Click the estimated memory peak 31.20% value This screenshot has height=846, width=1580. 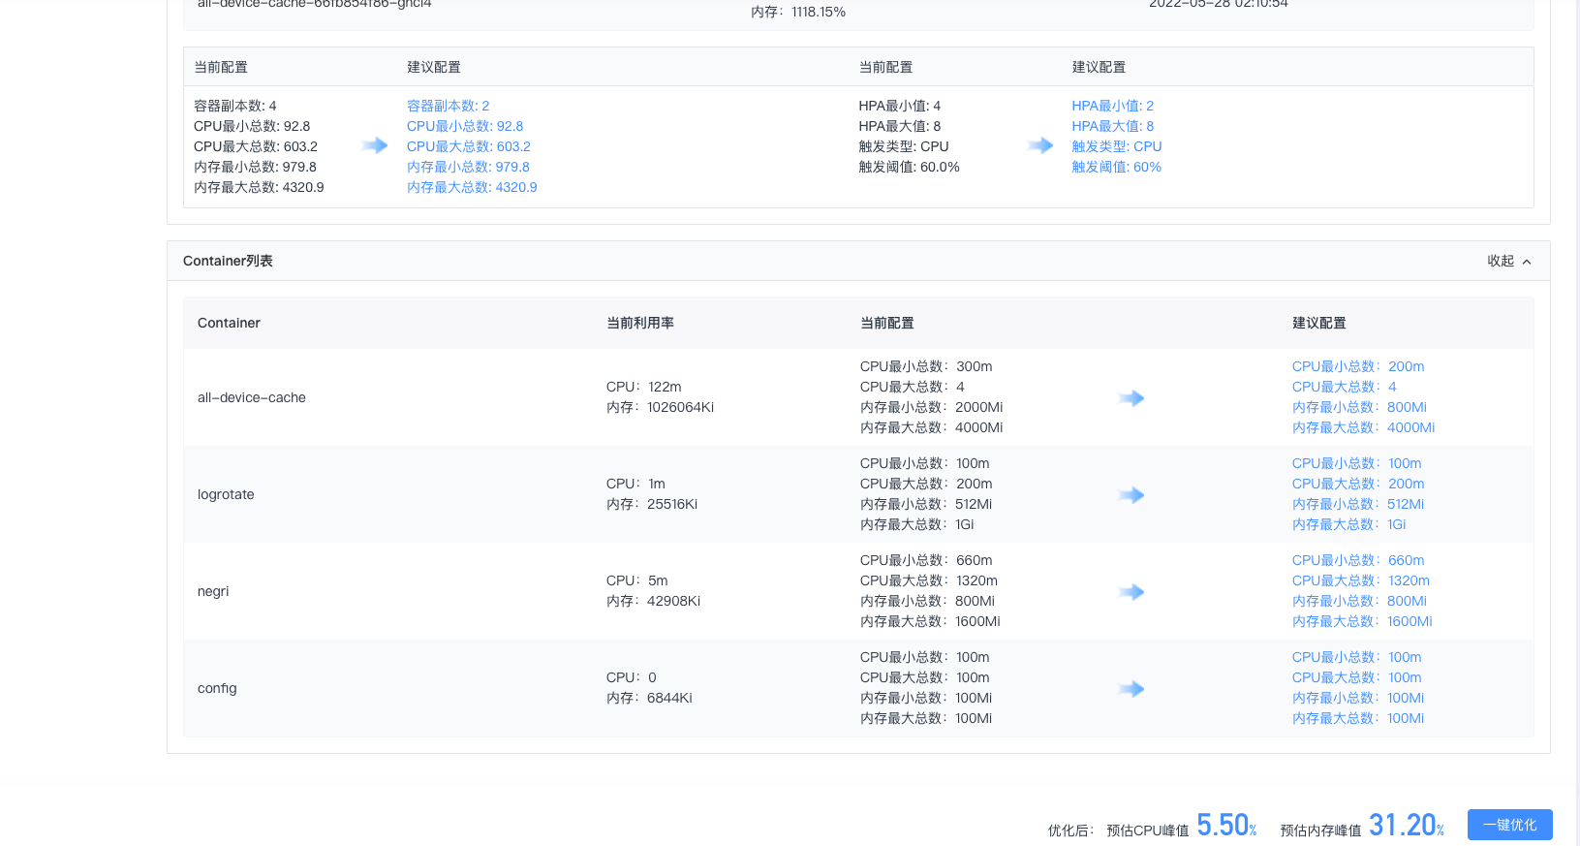tap(1406, 826)
